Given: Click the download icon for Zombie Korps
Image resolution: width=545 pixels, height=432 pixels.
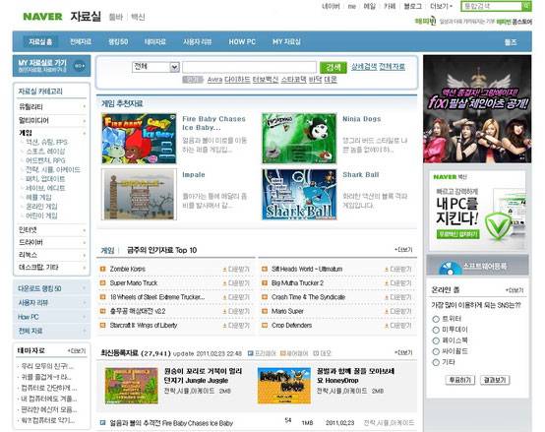Looking at the screenshot, I should point(224,270).
